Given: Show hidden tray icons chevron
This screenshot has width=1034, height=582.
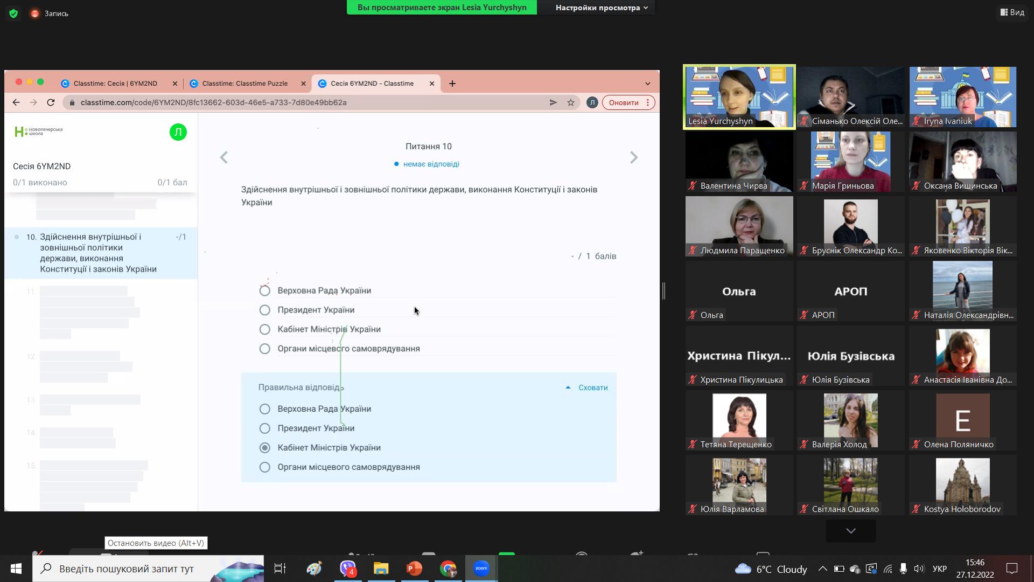Looking at the screenshot, I should tap(822, 569).
